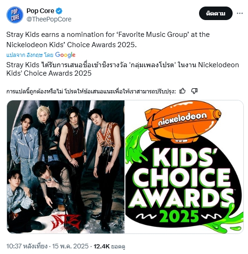Click the แปลจาก อังกฤษ translation link
This screenshot has height=254, width=248.
tap(30, 55)
